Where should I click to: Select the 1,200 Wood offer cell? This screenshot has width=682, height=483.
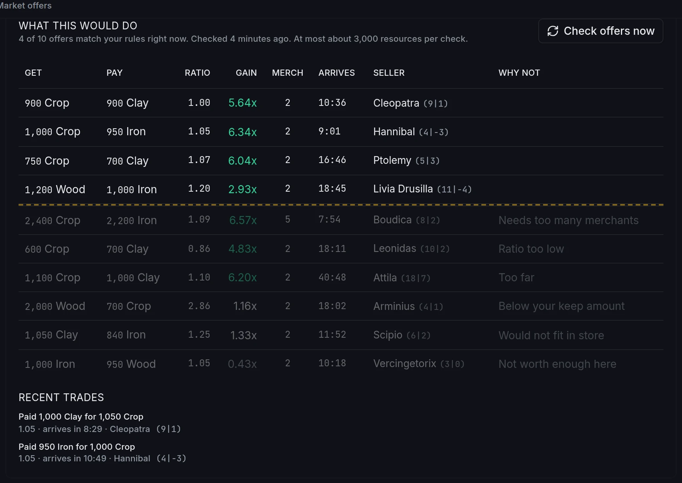55,189
